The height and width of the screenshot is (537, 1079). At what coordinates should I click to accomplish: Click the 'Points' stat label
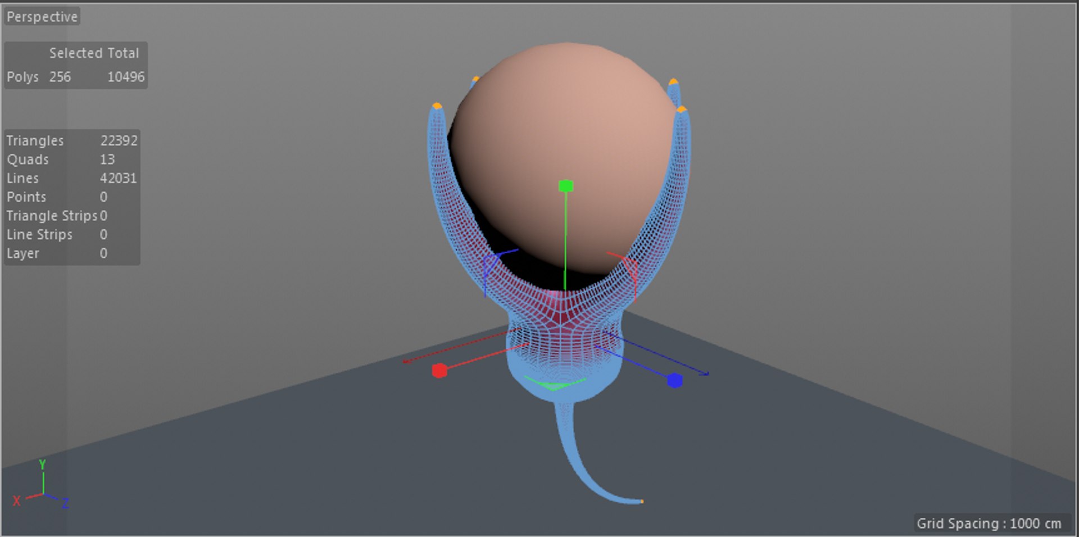tap(26, 197)
